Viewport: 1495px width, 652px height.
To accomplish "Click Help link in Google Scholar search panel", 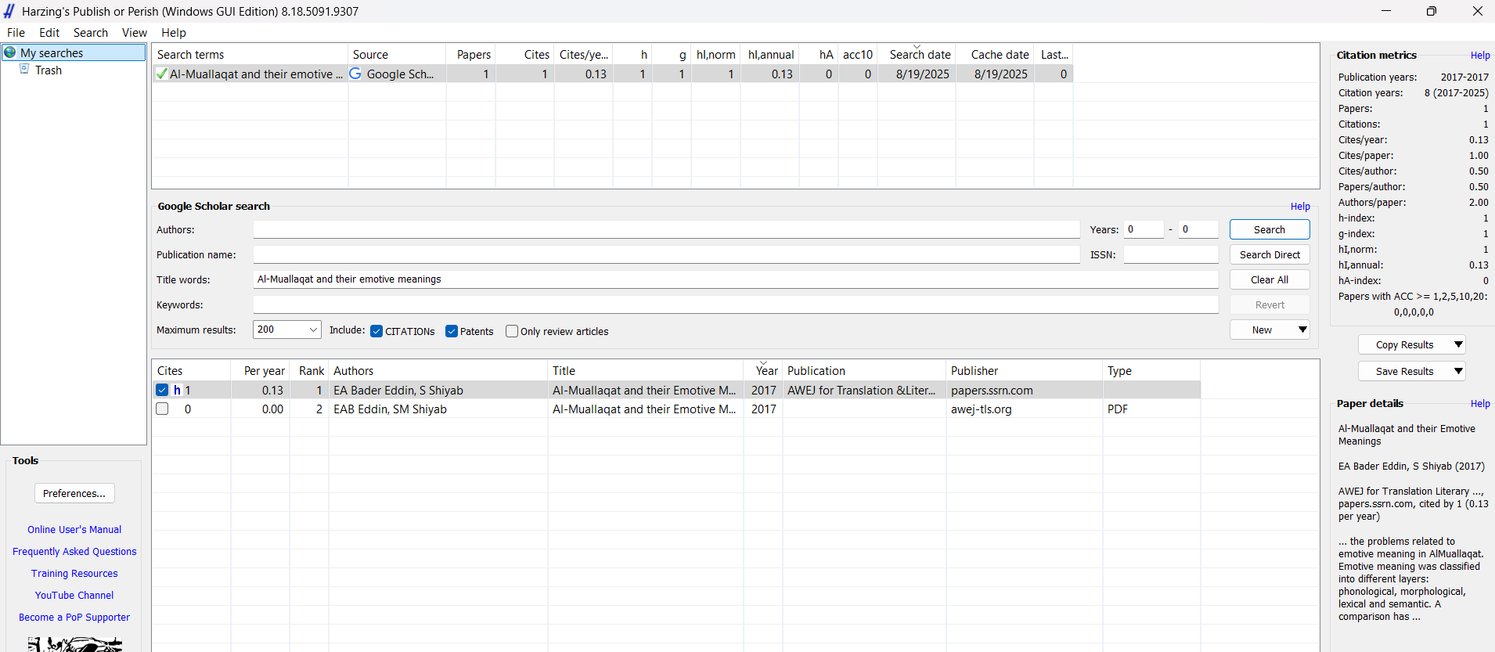I will point(1300,207).
